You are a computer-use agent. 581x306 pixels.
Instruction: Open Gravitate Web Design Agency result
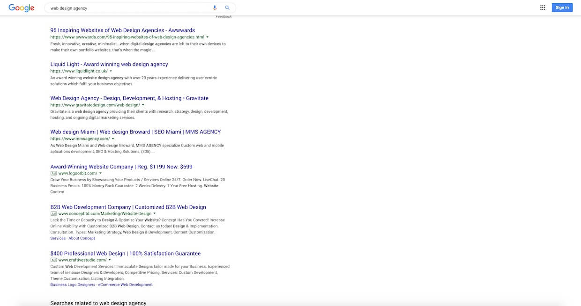(129, 98)
